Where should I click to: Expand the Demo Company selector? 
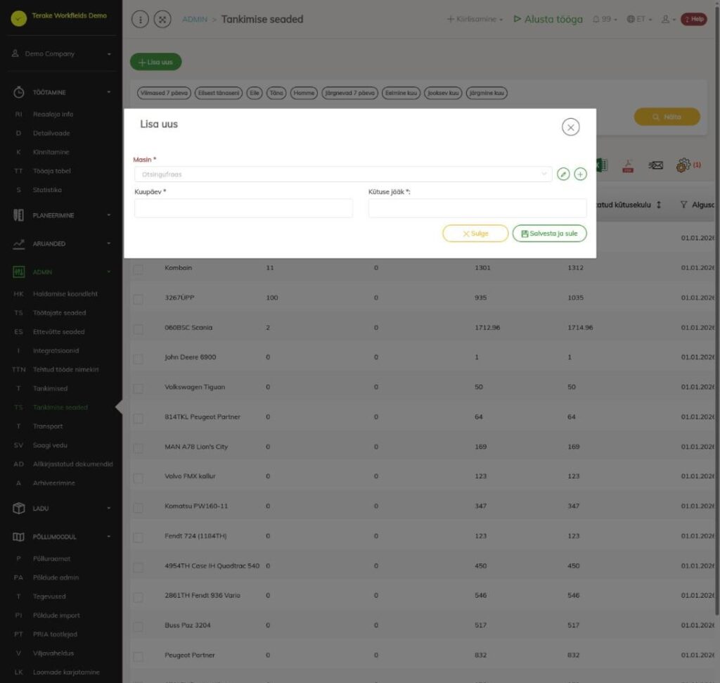tap(61, 53)
